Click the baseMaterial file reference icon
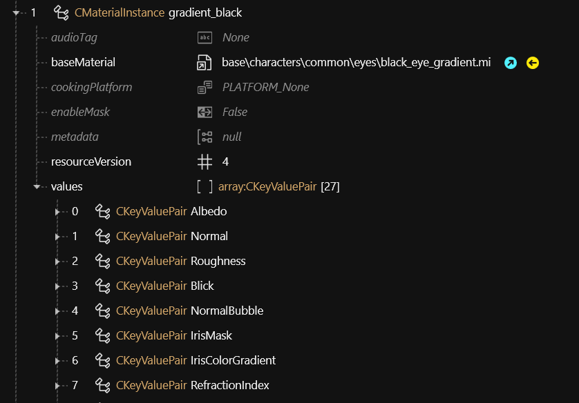This screenshot has height=403, width=579. point(205,63)
